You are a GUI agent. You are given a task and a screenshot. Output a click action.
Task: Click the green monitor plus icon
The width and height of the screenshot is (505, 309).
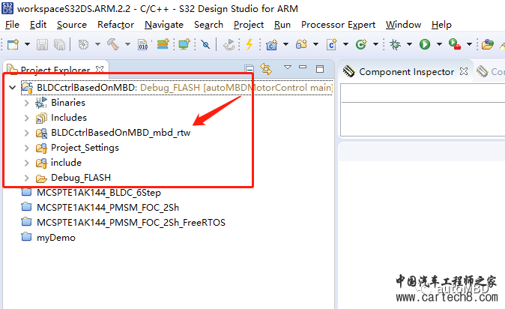(184, 43)
